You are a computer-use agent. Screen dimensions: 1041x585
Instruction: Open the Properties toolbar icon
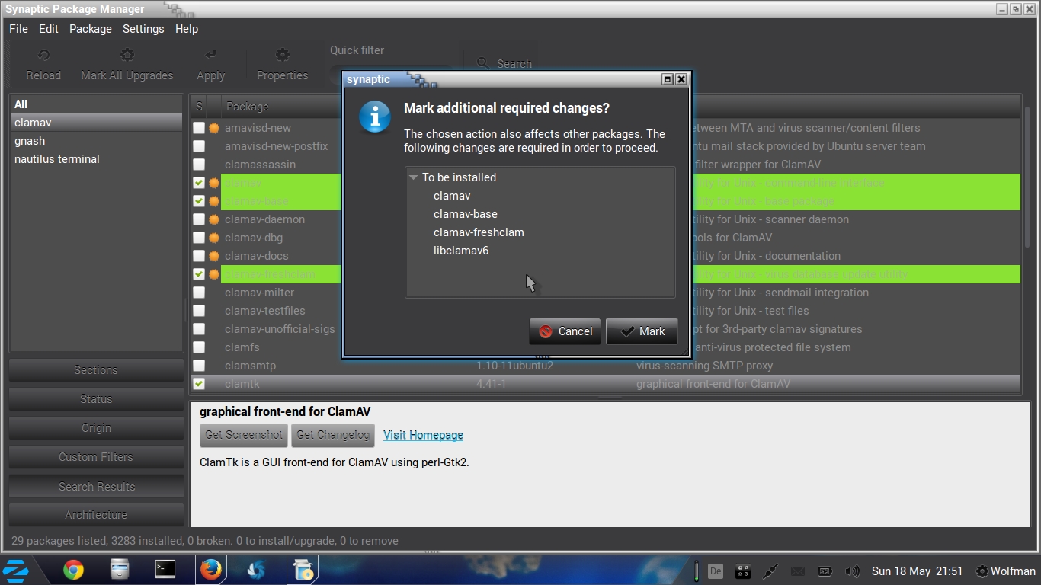282,56
